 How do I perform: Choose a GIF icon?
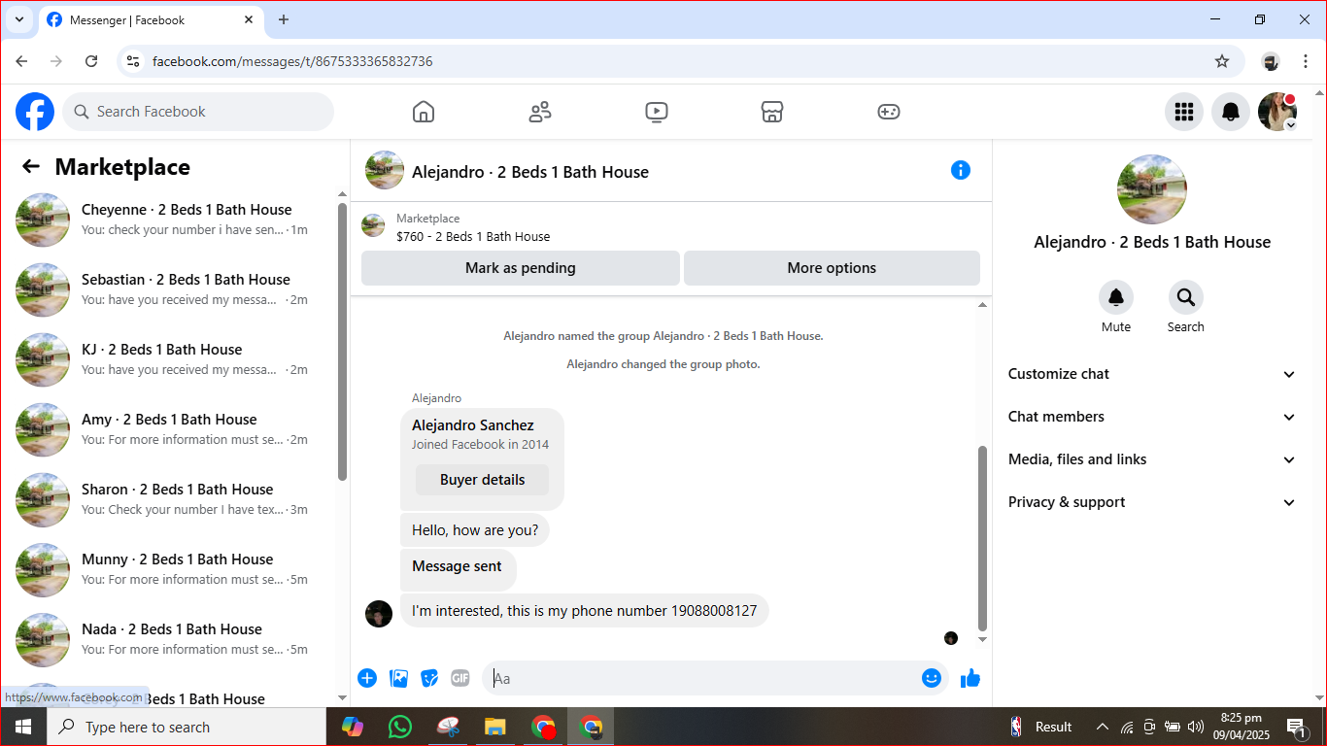460,678
